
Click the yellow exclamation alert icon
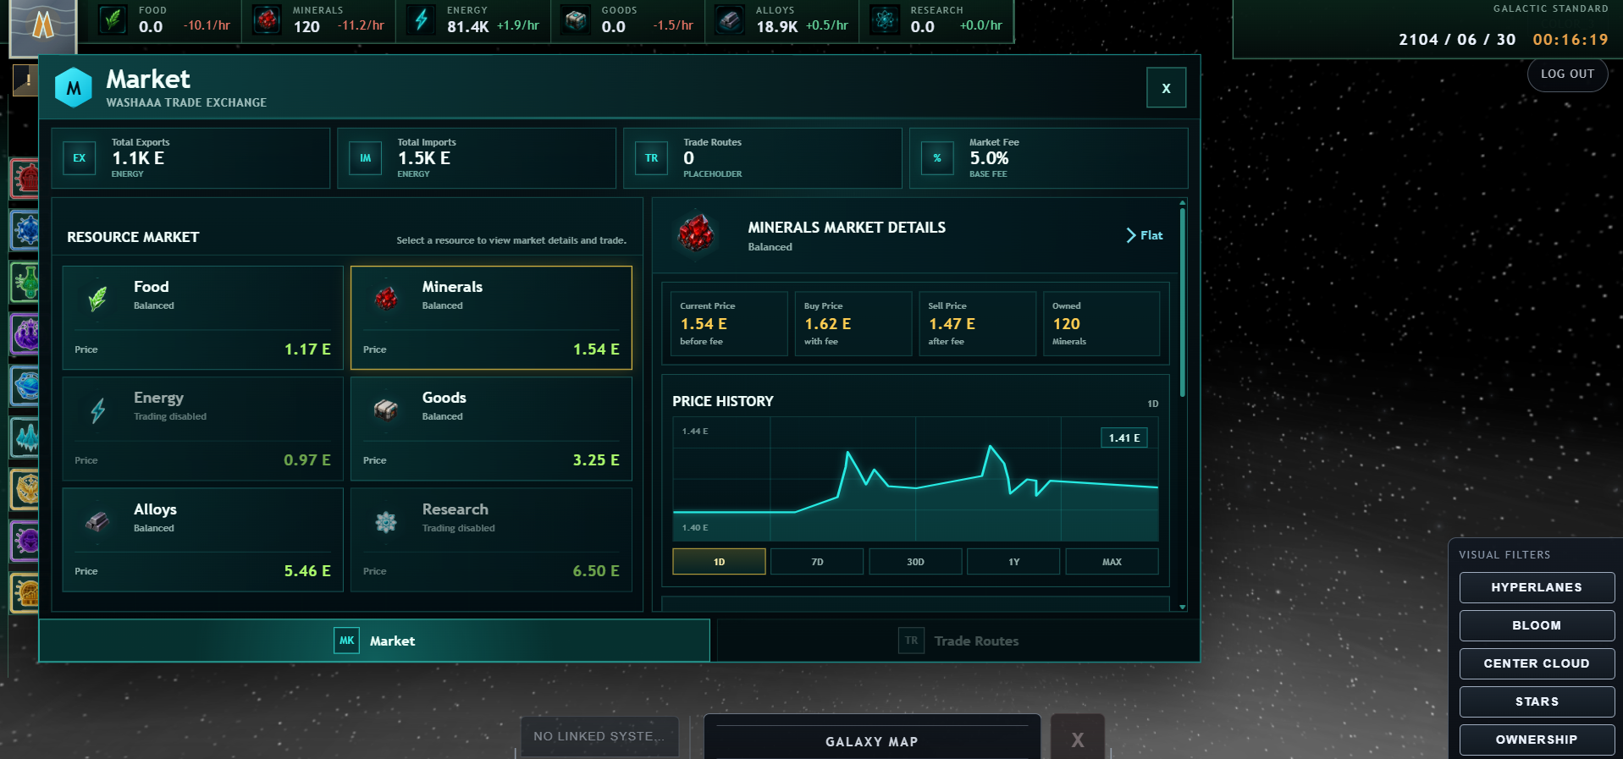tap(26, 80)
